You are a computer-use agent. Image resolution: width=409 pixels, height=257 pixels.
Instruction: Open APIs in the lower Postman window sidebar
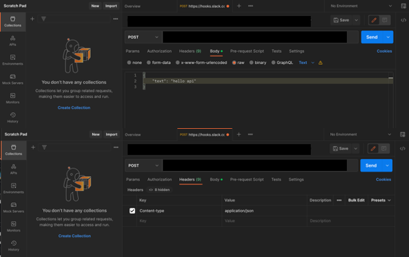[x=13, y=169]
